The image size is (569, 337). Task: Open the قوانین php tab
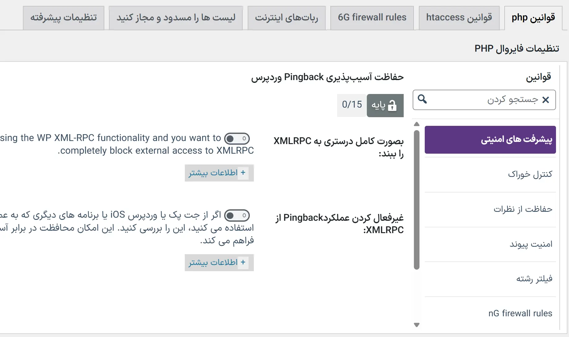(x=533, y=18)
